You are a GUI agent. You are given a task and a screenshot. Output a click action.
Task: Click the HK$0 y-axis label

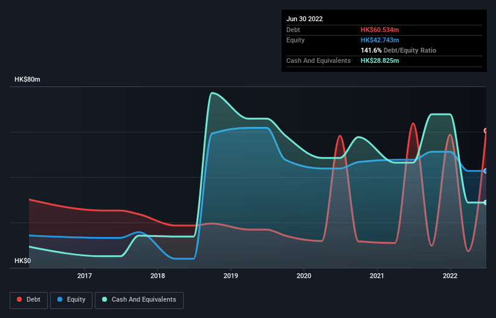pyautogui.click(x=22, y=261)
